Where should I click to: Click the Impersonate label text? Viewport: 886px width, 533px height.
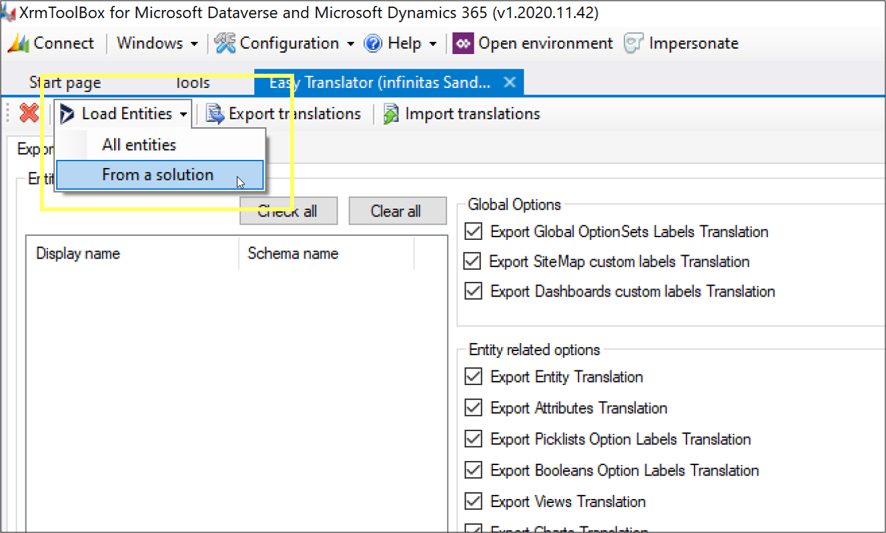click(x=694, y=43)
